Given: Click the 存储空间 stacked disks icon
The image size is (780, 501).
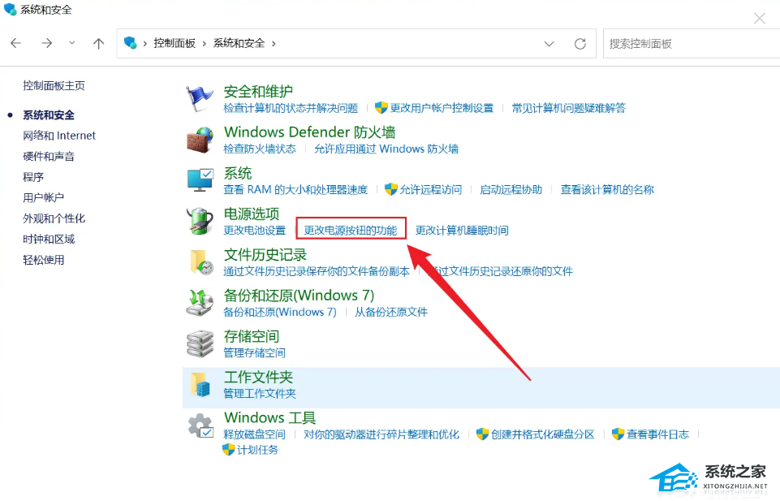Looking at the screenshot, I should tap(200, 342).
